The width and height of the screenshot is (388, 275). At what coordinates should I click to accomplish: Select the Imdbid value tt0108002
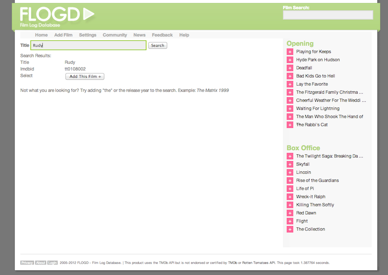click(75, 69)
